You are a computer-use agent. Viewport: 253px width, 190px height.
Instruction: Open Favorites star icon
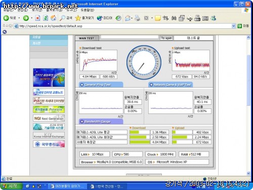[x=78, y=18]
